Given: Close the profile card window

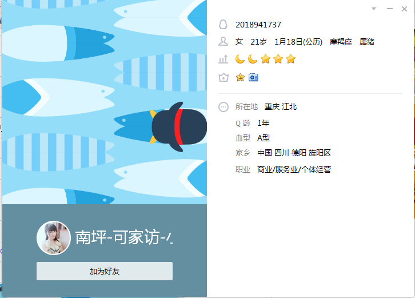Looking at the screenshot, I should point(404,9).
